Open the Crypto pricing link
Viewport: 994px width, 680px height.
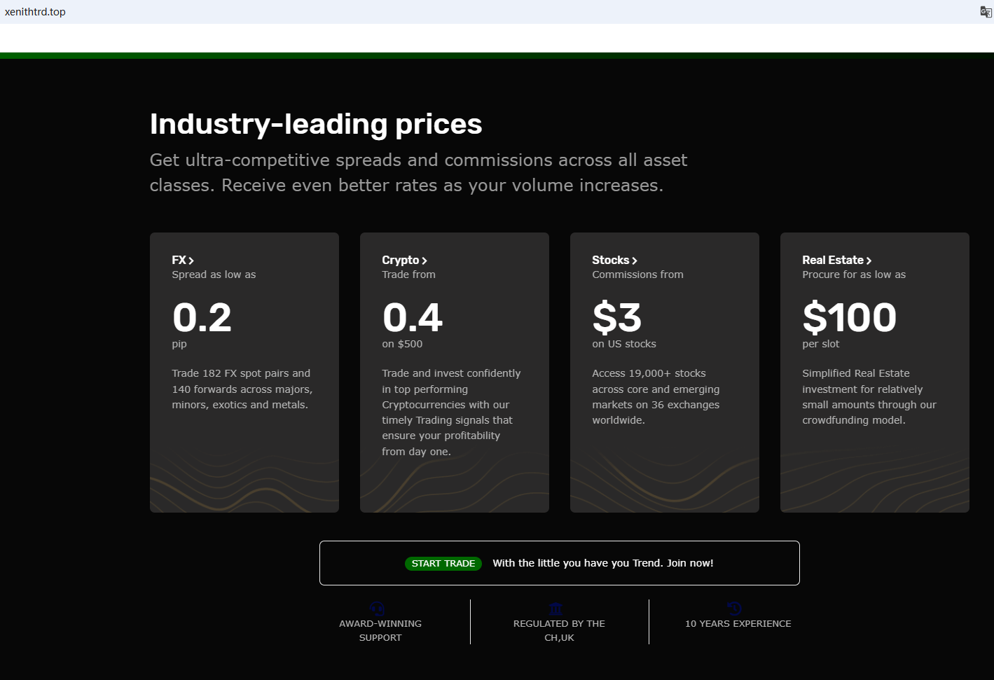[401, 260]
